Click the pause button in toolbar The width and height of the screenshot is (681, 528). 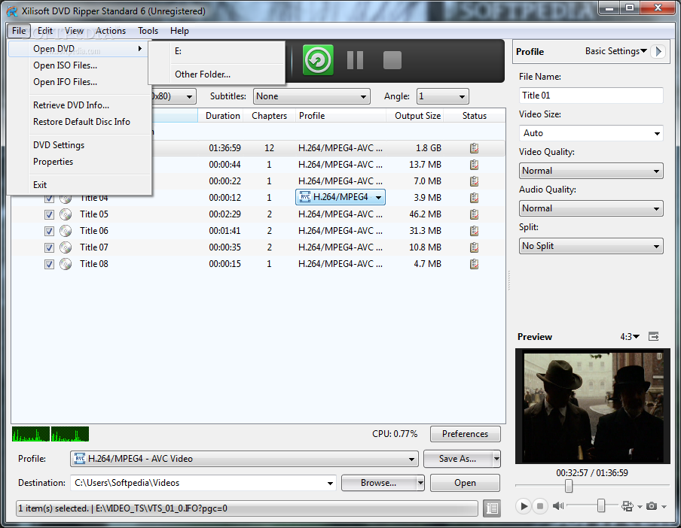355,60
